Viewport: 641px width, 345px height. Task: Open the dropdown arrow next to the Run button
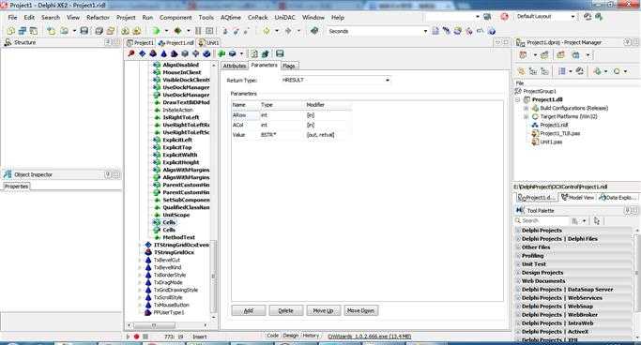coord(166,31)
